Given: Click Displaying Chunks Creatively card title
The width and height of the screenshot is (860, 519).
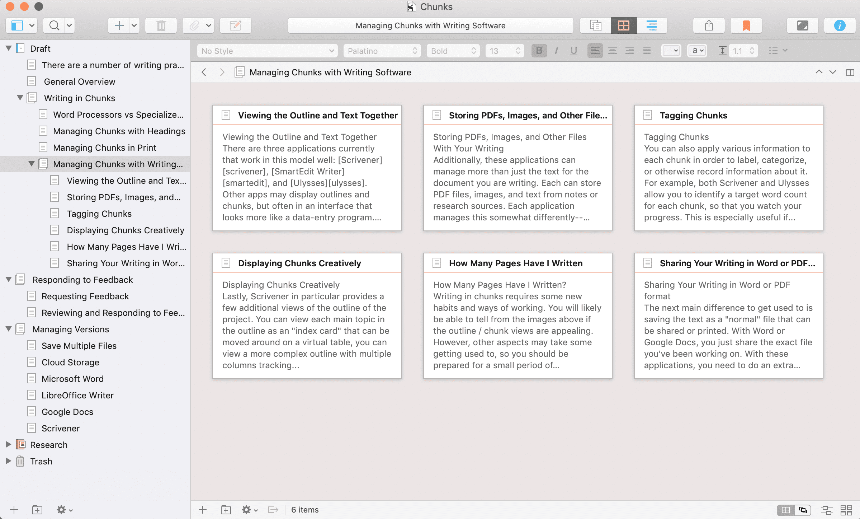Looking at the screenshot, I should pos(299,263).
